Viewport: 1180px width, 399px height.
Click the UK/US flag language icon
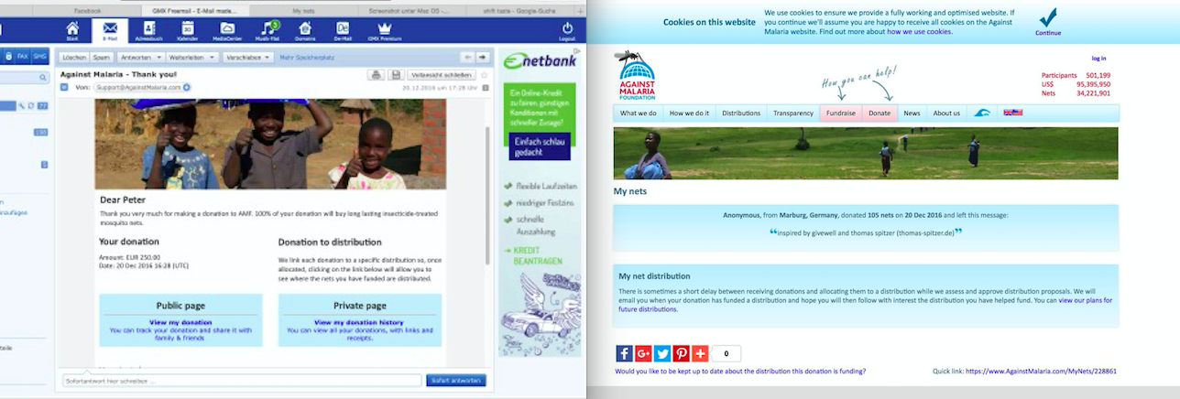[1012, 113]
